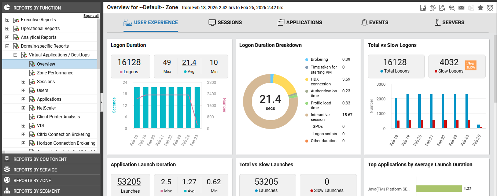The height and width of the screenshot is (196, 497).
Task: Open the alarm clock schedule icon
Action: (490, 8)
